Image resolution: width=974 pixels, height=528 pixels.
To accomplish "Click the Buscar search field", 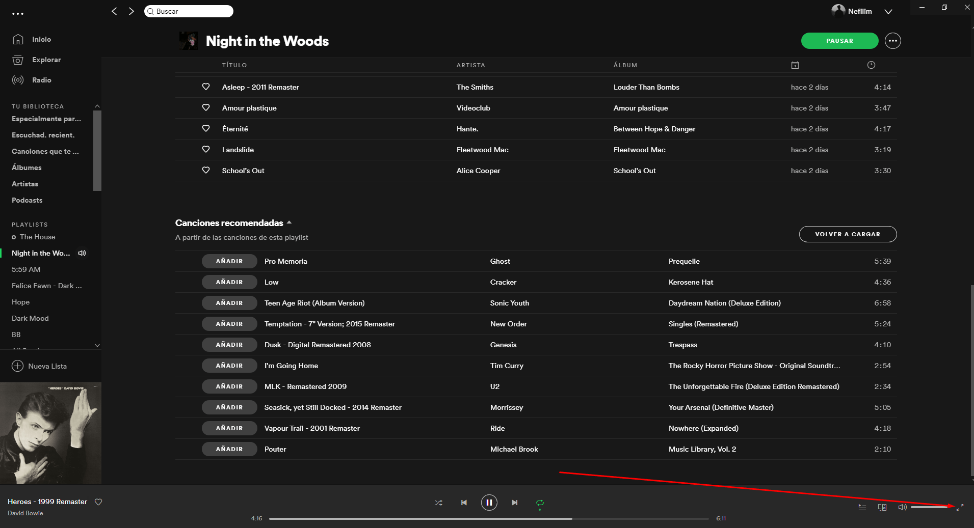I will coord(189,11).
